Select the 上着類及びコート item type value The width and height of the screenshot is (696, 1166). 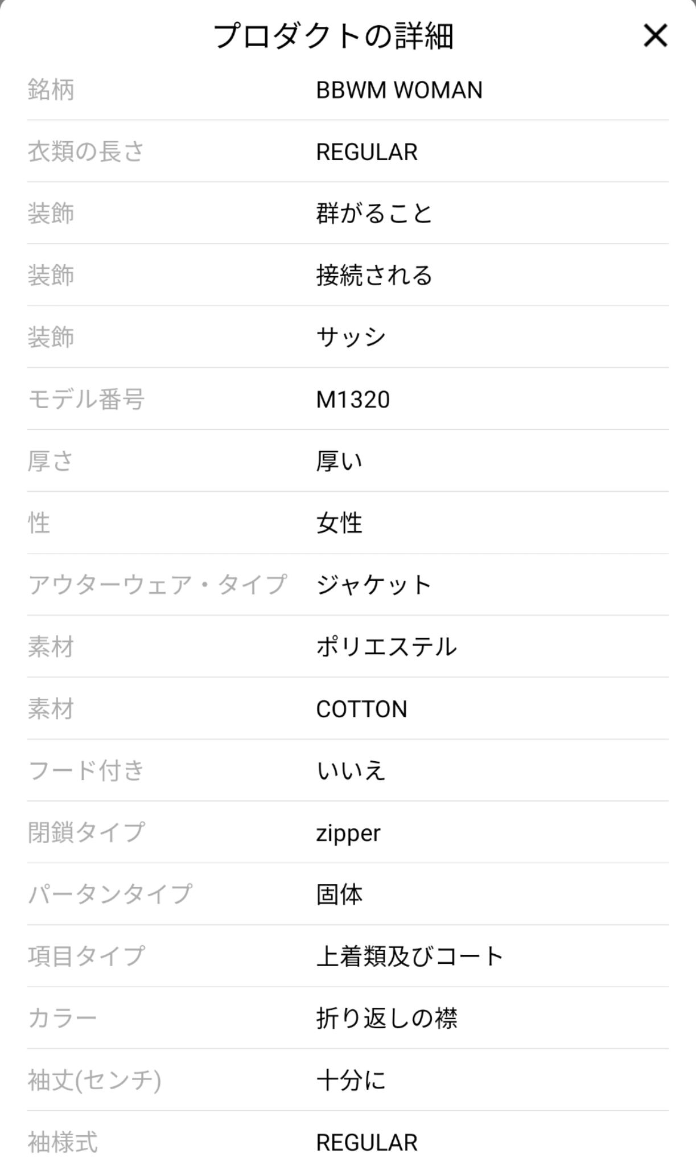410,956
